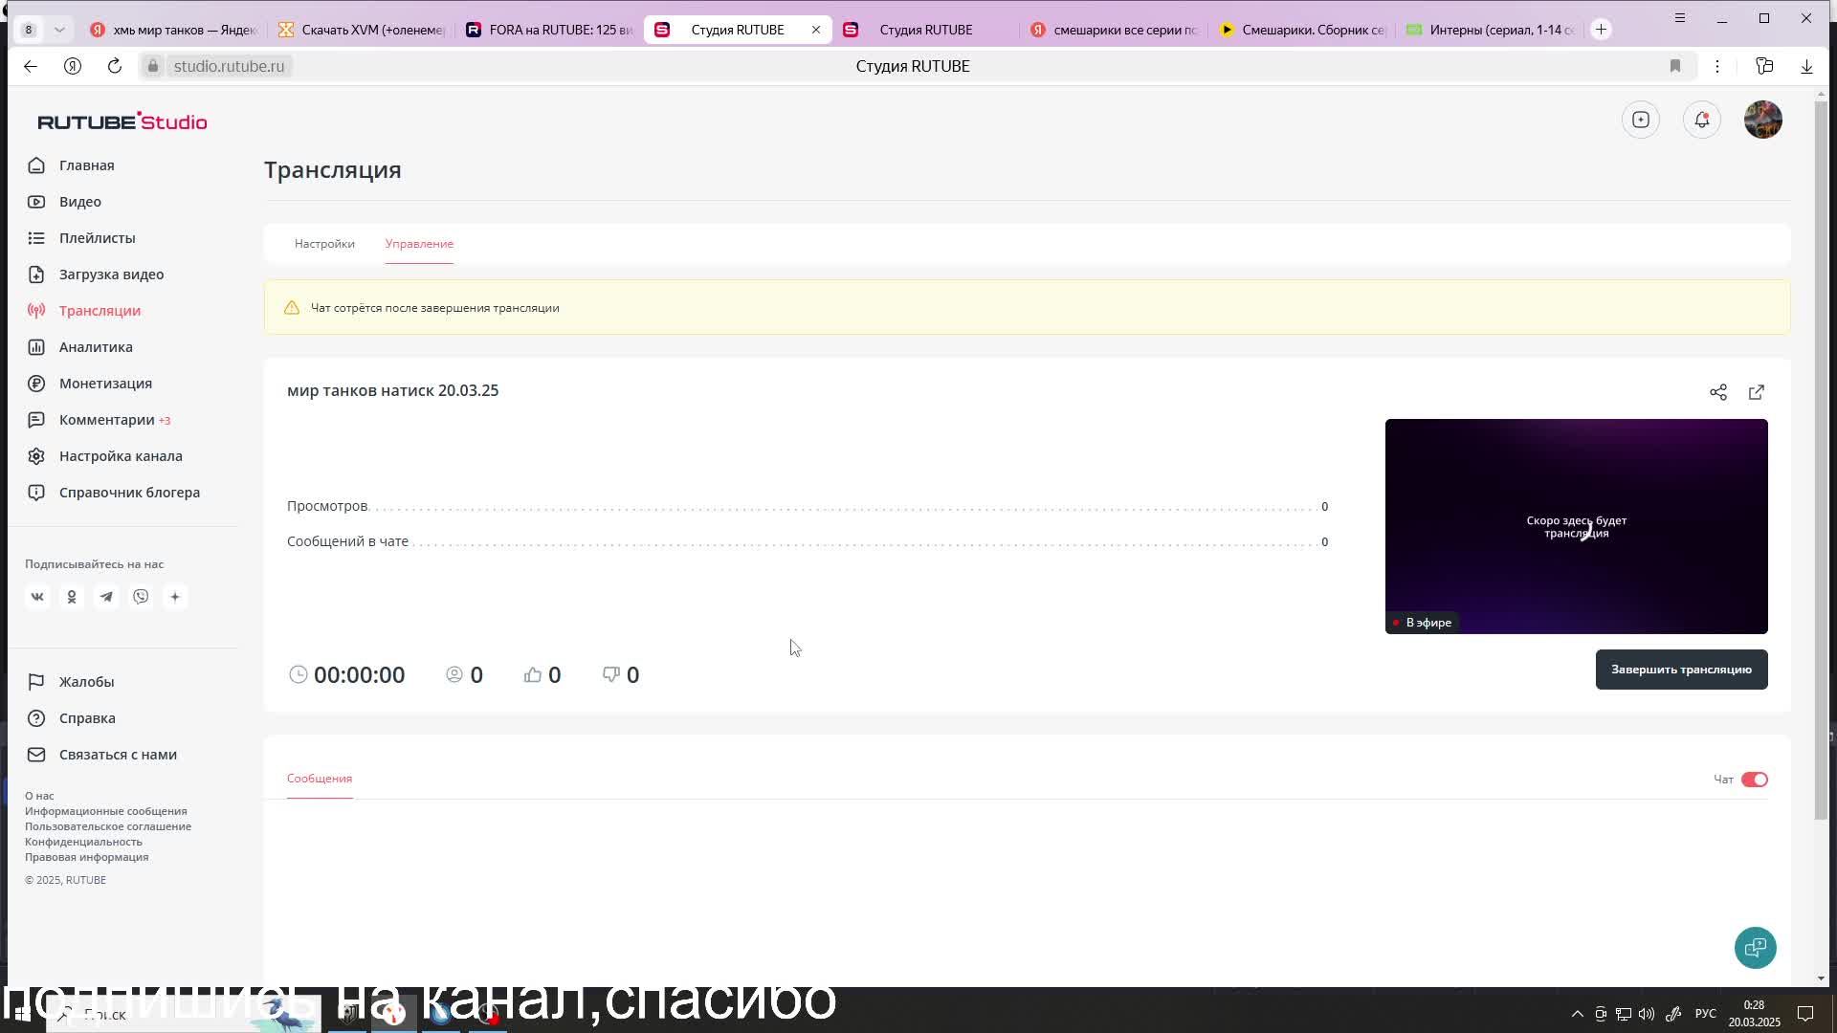
Task: Click the broadcast preview thumbnail
Action: [1576, 526]
